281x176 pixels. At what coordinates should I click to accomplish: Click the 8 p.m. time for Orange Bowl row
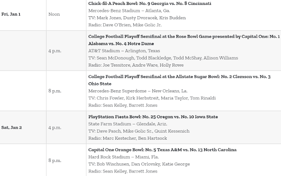(x=55, y=160)
